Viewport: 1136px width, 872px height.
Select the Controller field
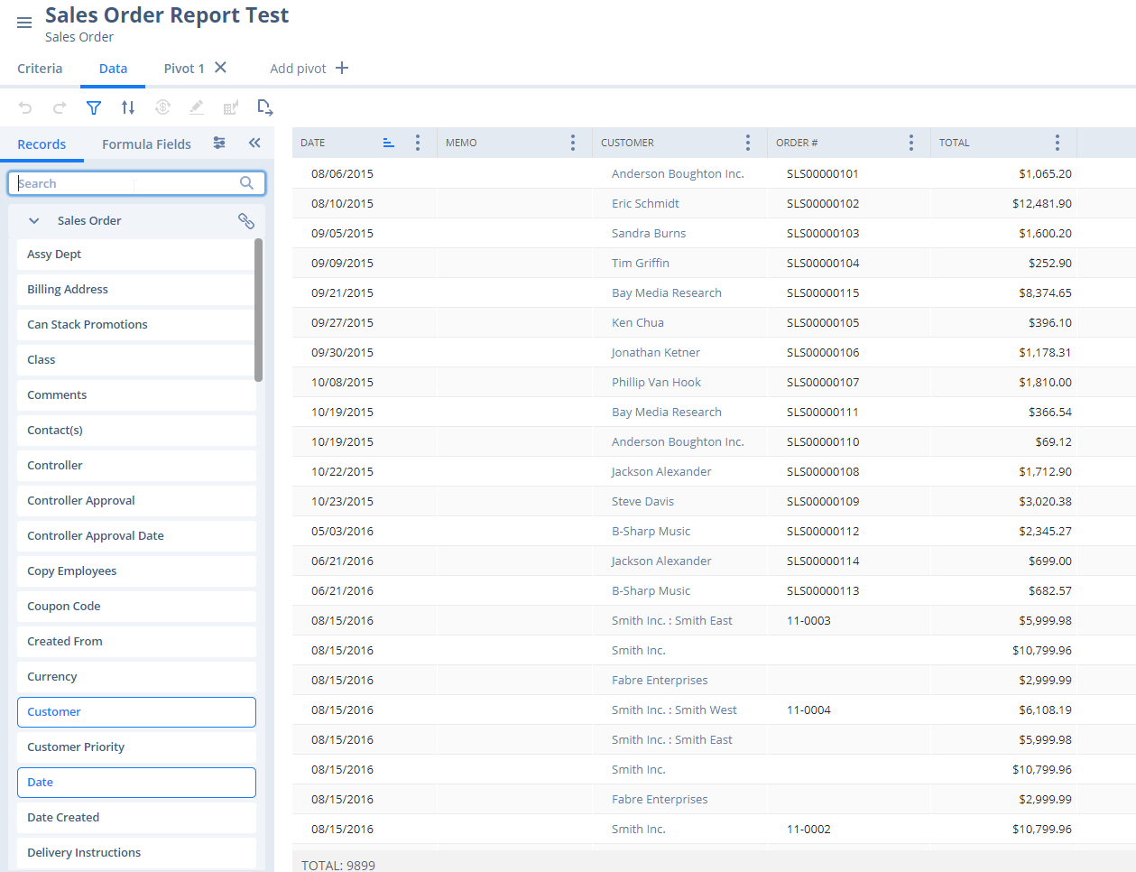[x=136, y=466]
